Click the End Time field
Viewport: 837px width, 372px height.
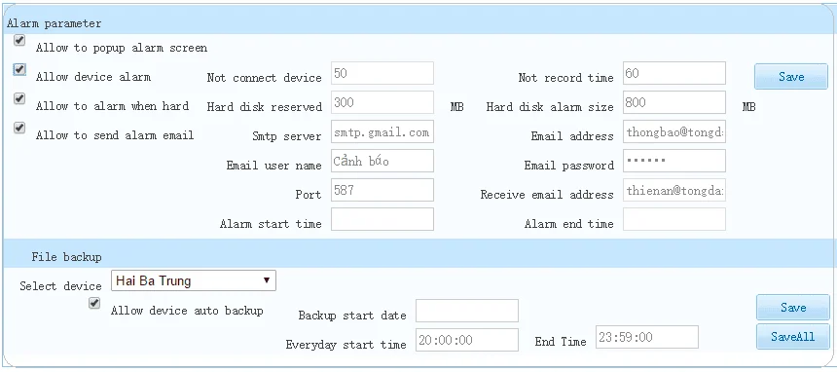tap(647, 337)
